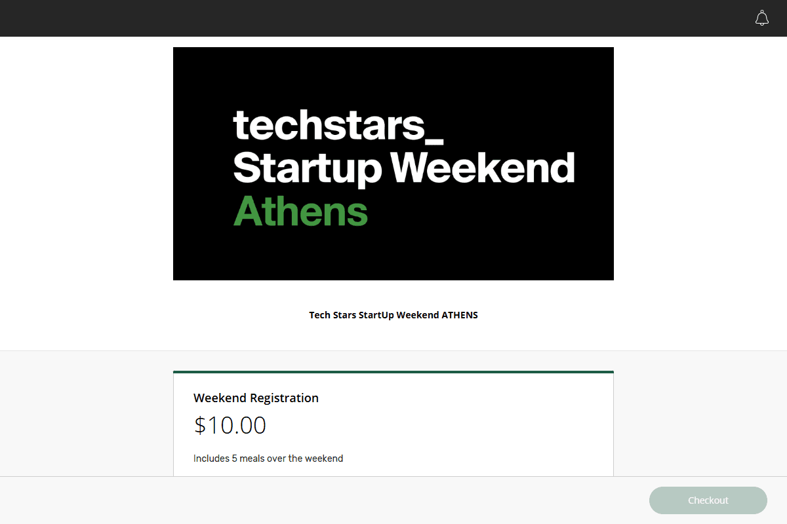787x524 pixels.
Task: Proceed to payment with Checkout
Action: click(x=708, y=500)
